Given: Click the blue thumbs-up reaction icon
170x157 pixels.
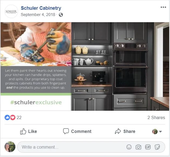Looking at the screenshot, I should pyautogui.click(x=7, y=117).
